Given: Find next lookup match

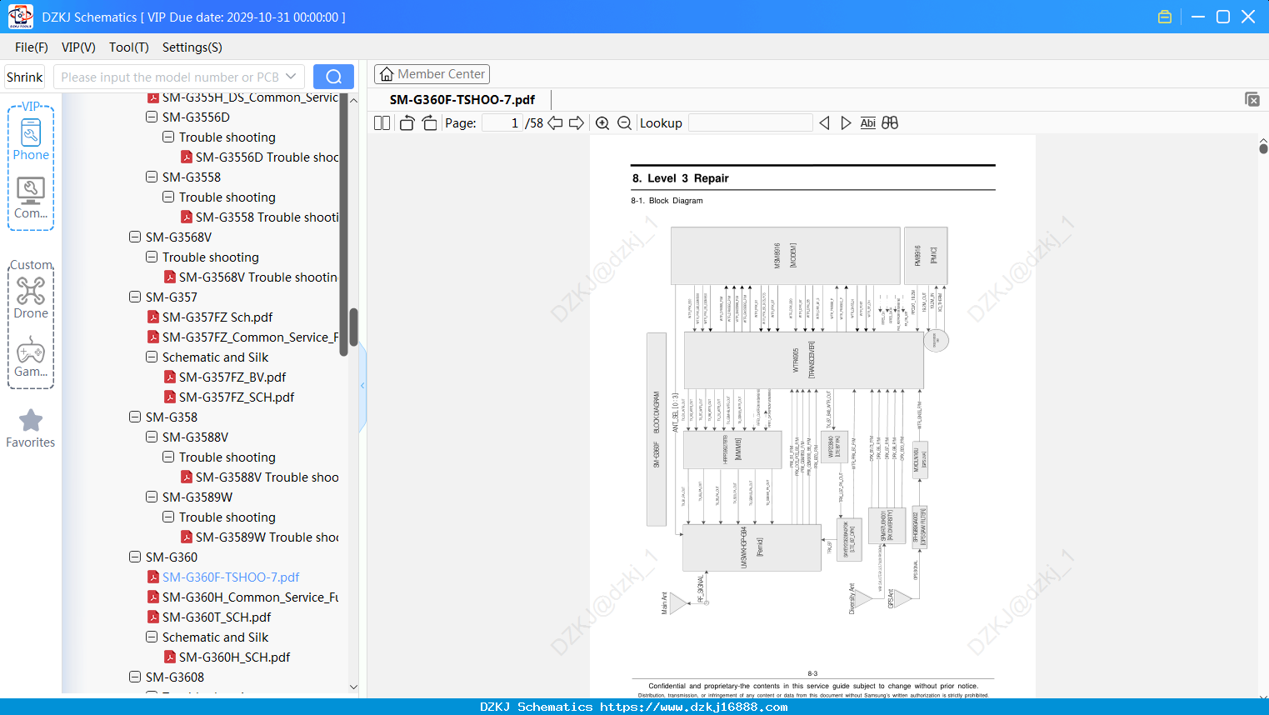Looking at the screenshot, I should [x=846, y=123].
